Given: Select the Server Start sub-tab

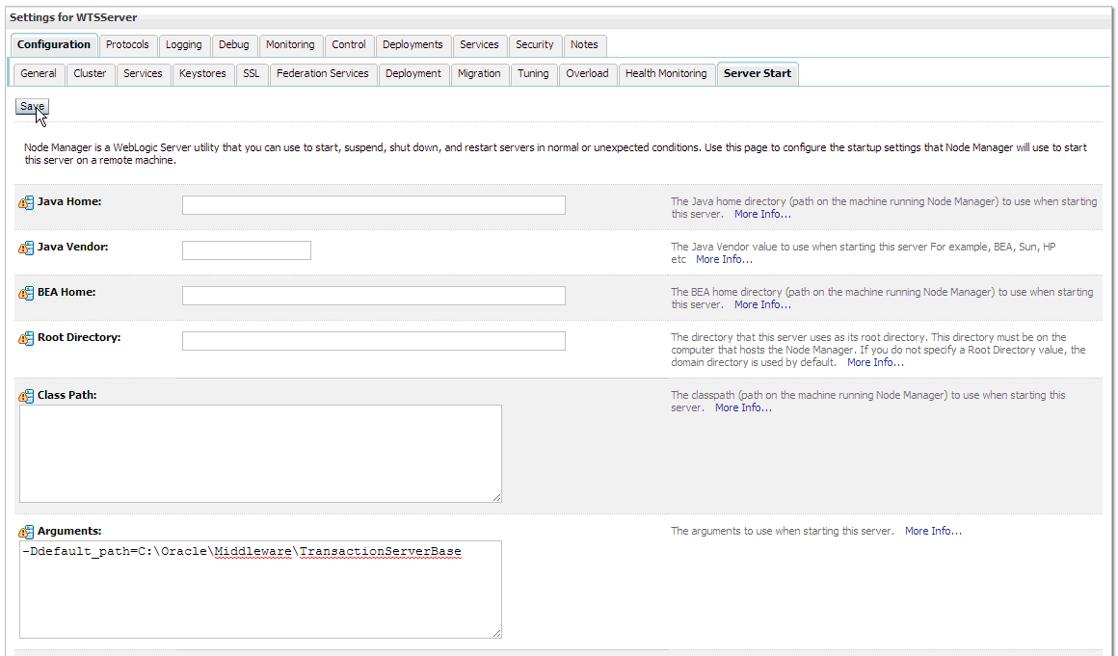Looking at the screenshot, I should 758,74.
